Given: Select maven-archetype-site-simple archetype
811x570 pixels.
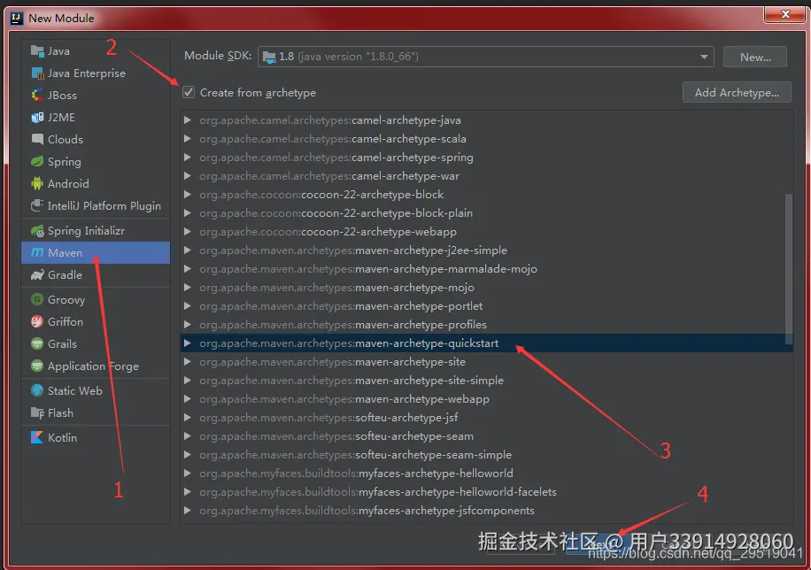Looking at the screenshot, I should (x=486, y=381).
